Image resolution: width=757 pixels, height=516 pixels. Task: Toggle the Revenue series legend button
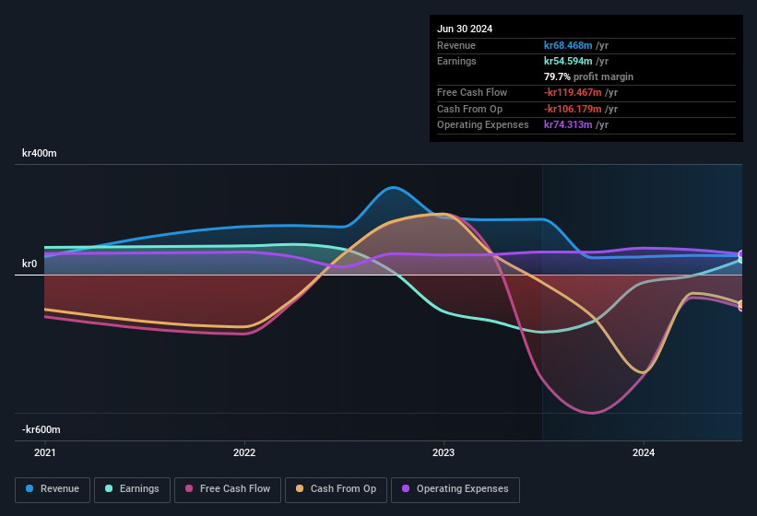coord(53,489)
